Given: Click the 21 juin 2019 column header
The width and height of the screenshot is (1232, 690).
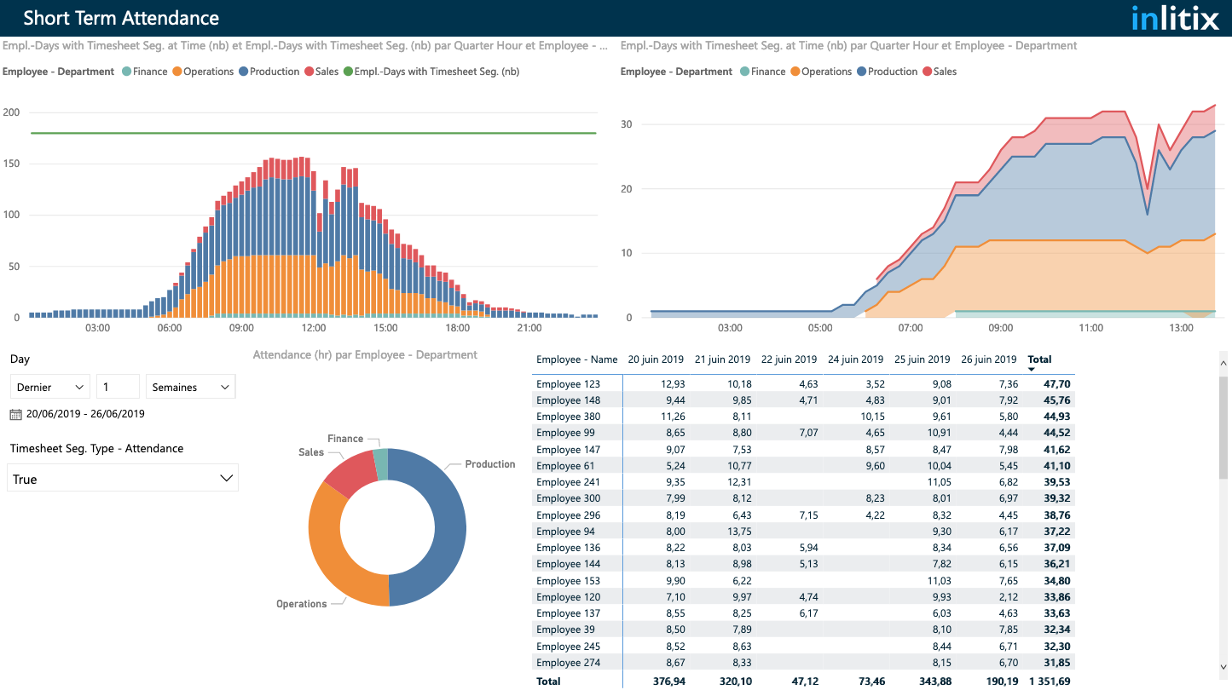Looking at the screenshot, I should point(722,359).
